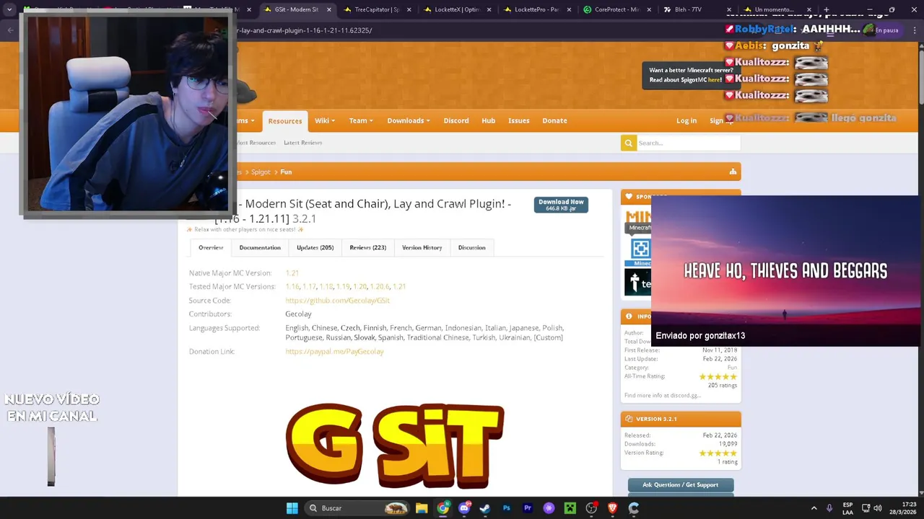
Task: Click the Latest Reviews sub-navigation link
Action: point(302,143)
